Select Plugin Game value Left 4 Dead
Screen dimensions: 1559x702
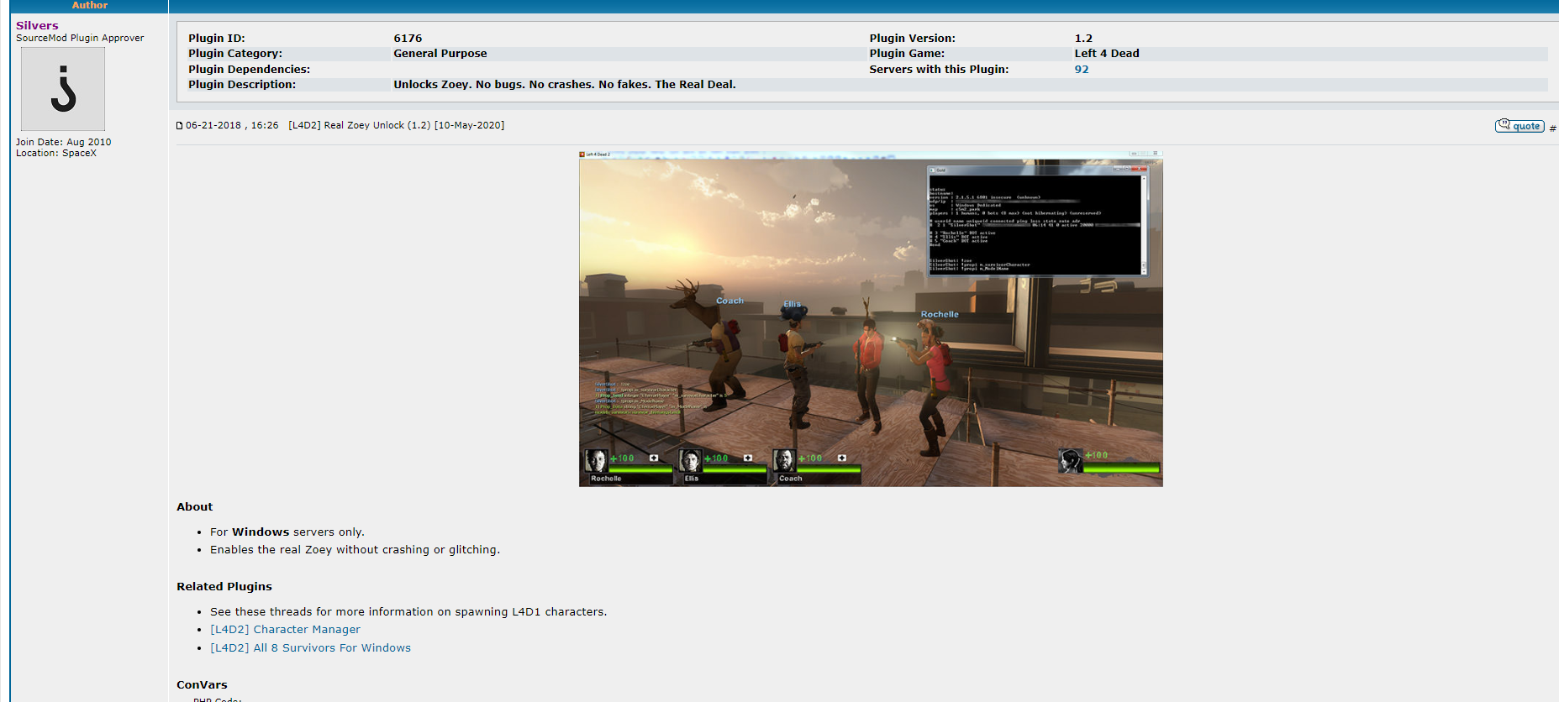[1107, 54]
